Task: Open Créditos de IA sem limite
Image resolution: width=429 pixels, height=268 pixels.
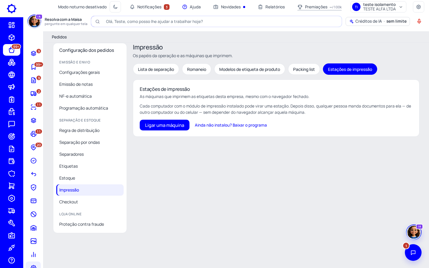Action: [378, 21]
